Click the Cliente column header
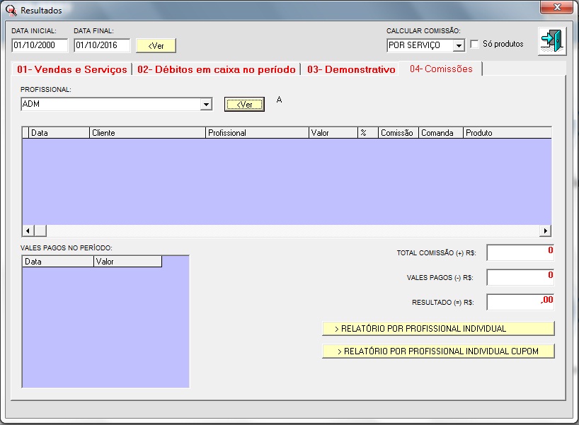The image size is (579, 425). (147, 133)
